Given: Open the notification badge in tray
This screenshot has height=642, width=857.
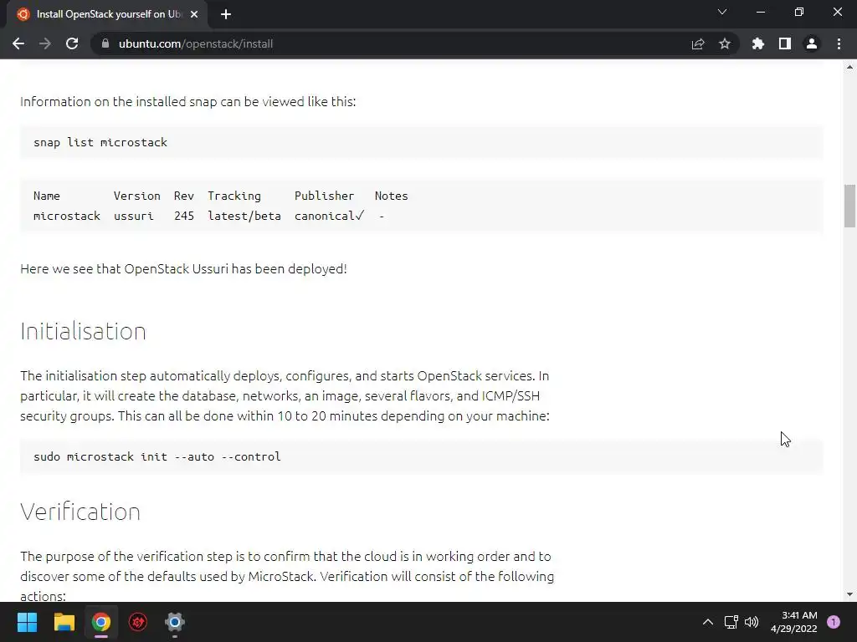Looking at the screenshot, I should point(834,622).
